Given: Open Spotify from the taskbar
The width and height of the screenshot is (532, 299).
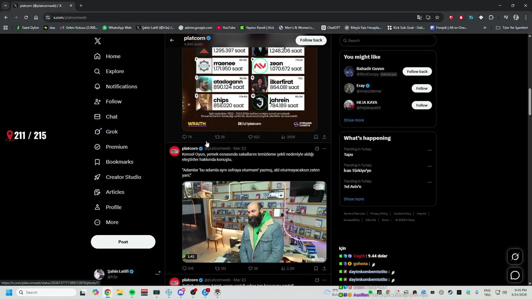Looking at the screenshot, I should coord(132,292).
